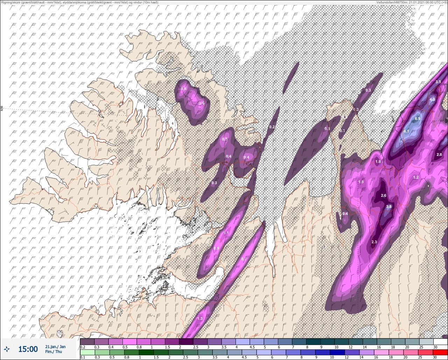Select lower legend violet swatch starting at 14
This screenshot has height=360, width=448.
[366, 352]
